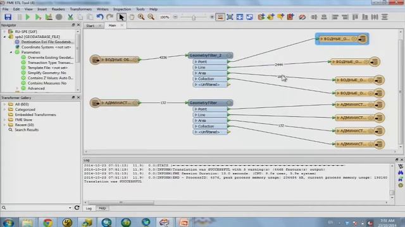
Task: Activate the Pan hand tool
Action: tap(132, 17)
